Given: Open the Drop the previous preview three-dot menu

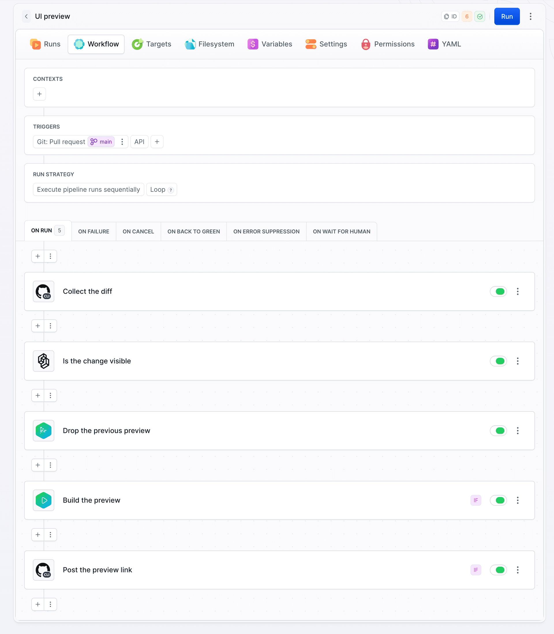Looking at the screenshot, I should tap(518, 431).
